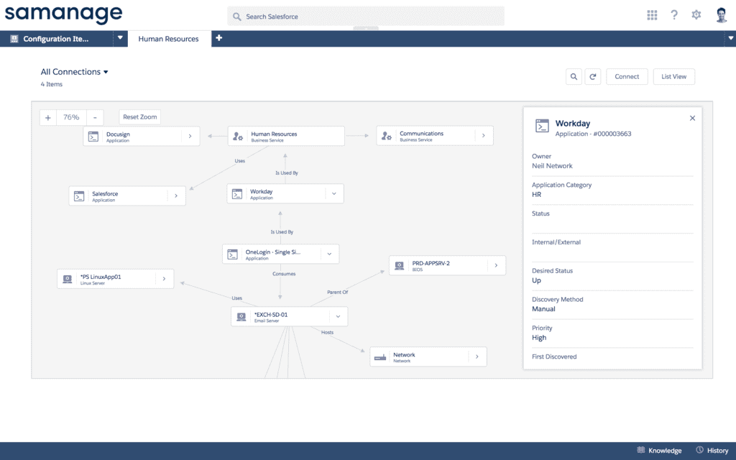Click the Communications business service icon
736x460 pixels.
point(386,136)
